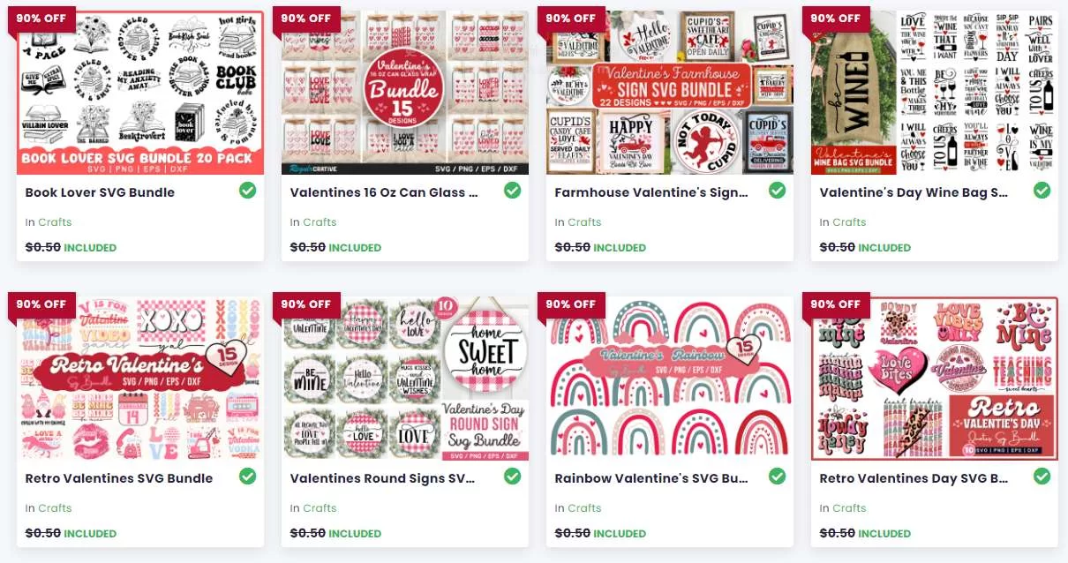Click 90% OFF badge on Valentines Round Signs
1068x563 pixels.
(306, 305)
